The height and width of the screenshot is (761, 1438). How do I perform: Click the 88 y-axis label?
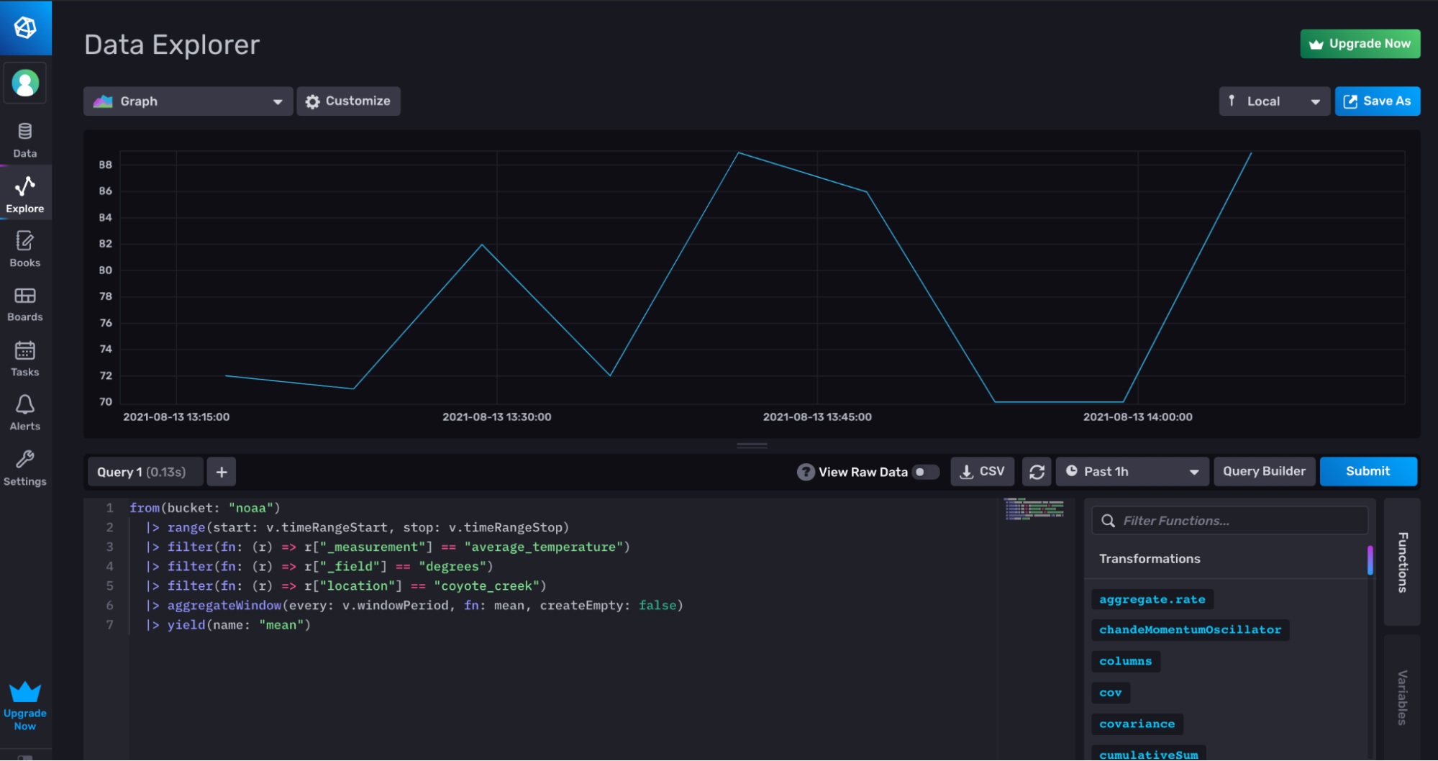106,165
